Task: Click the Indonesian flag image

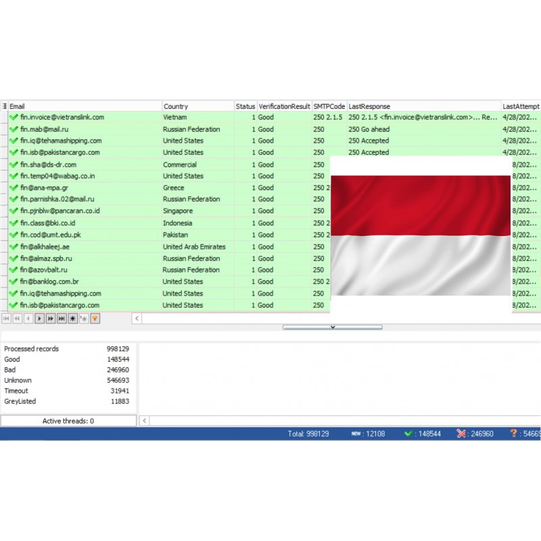Action: click(421, 235)
